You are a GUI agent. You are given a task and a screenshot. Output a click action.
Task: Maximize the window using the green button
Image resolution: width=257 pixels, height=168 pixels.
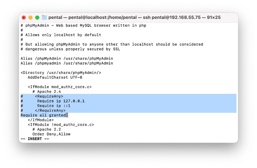pos(37,18)
